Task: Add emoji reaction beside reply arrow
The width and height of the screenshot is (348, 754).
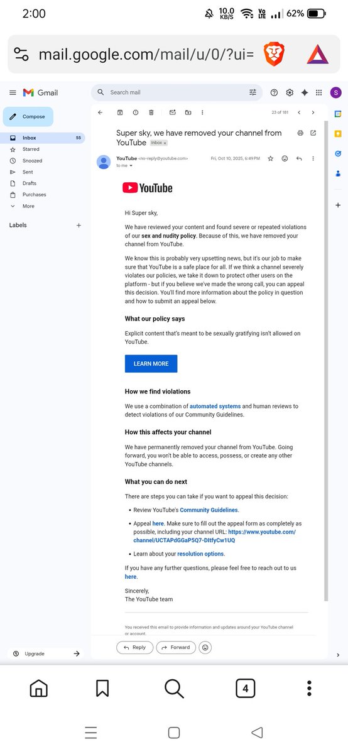Action: 285,158
